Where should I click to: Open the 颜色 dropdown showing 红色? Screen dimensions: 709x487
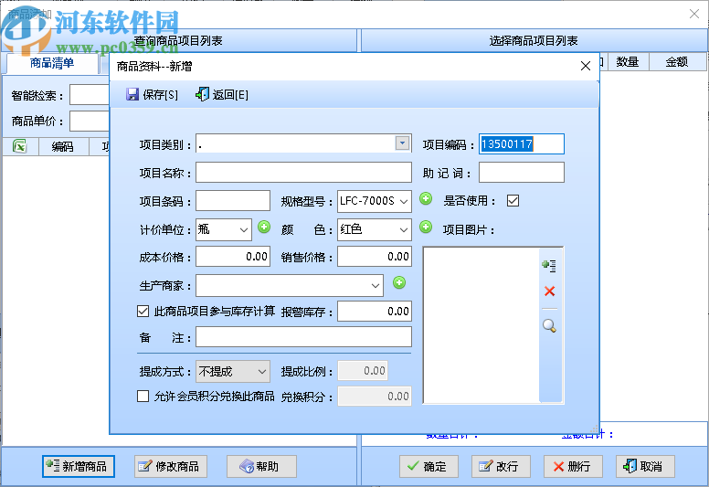tap(404, 230)
